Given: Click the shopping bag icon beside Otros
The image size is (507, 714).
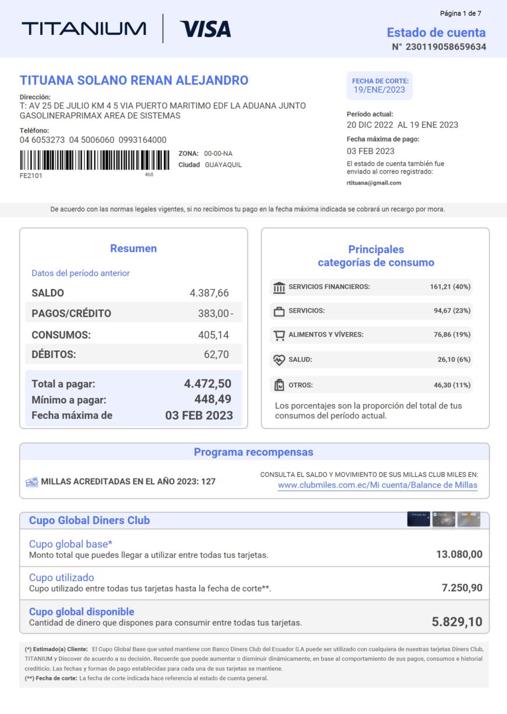Looking at the screenshot, I should pyautogui.click(x=279, y=385).
